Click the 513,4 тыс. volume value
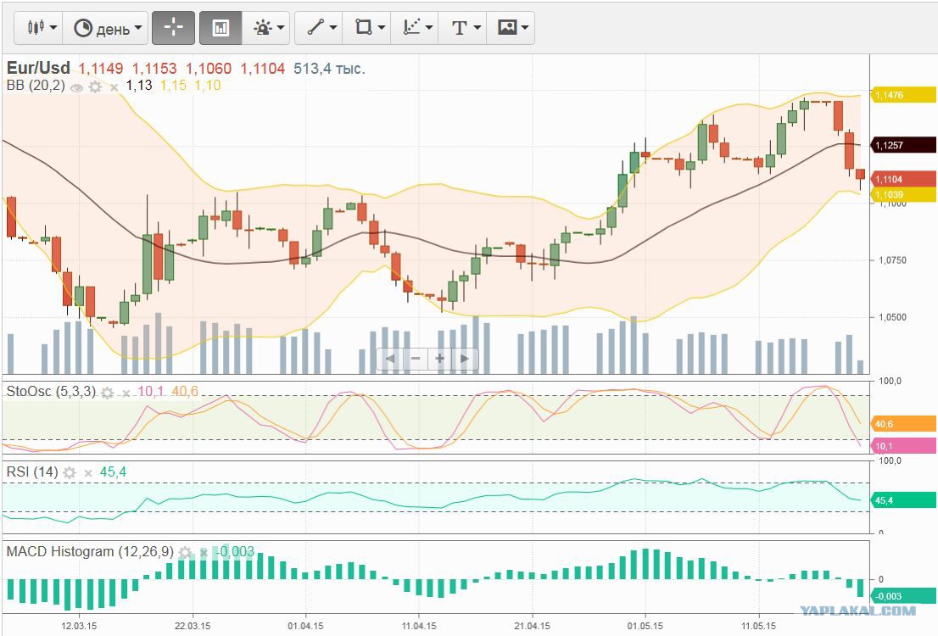This screenshot has width=938, height=636. [329, 69]
